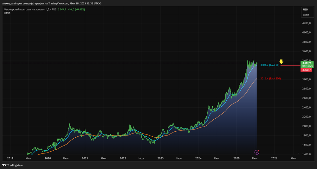Click the green 3349,9 current price label
The width and height of the screenshot is (317, 169).
307,63
